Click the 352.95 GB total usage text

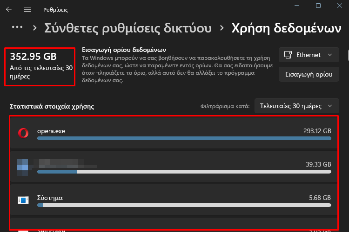pyautogui.click(x=34, y=57)
